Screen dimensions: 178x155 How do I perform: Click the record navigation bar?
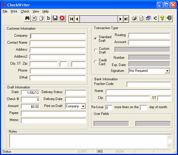(99, 19)
